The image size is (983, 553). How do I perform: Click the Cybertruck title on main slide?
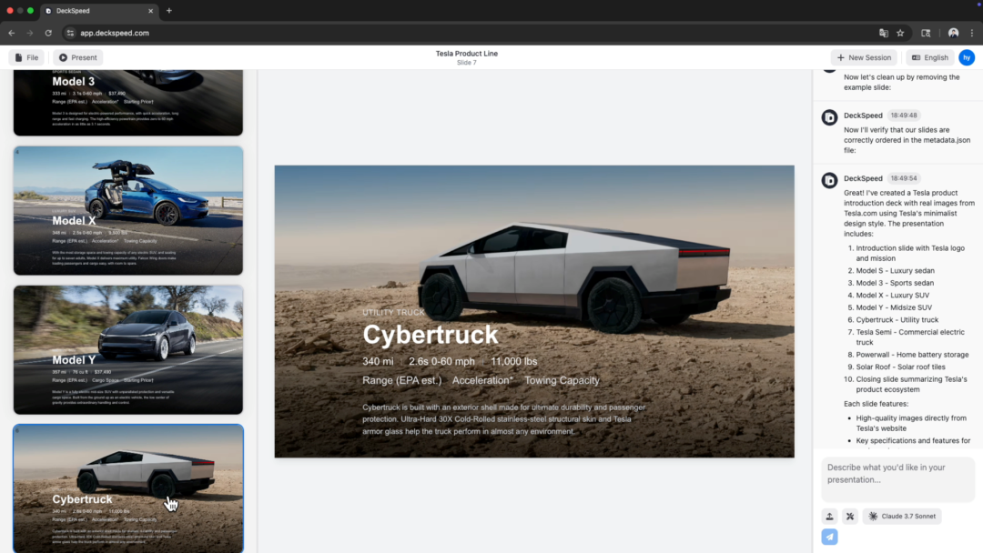tap(430, 335)
